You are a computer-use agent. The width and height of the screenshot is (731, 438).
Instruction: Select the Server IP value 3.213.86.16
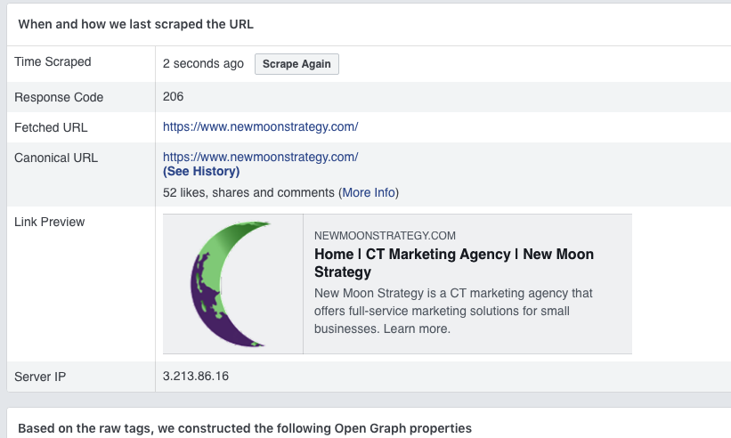pyautogui.click(x=195, y=376)
